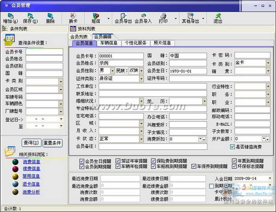The height and width of the screenshot is (212, 276).
Task: Enable the 到期日期 checkbox
Action: coord(211,186)
